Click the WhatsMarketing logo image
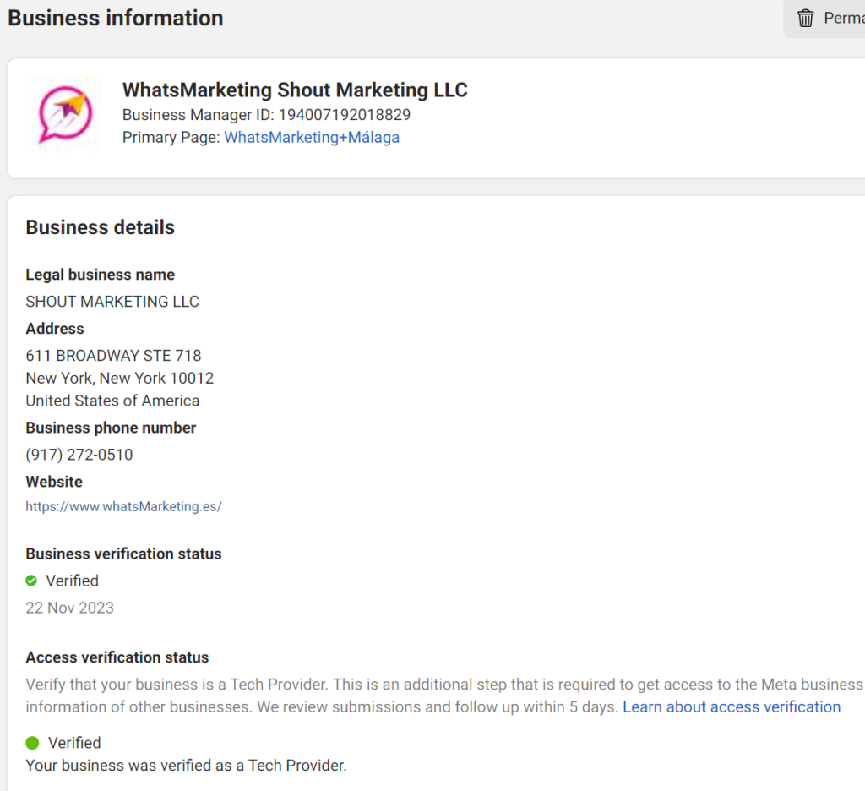This screenshot has width=865, height=791. click(x=65, y=115)
